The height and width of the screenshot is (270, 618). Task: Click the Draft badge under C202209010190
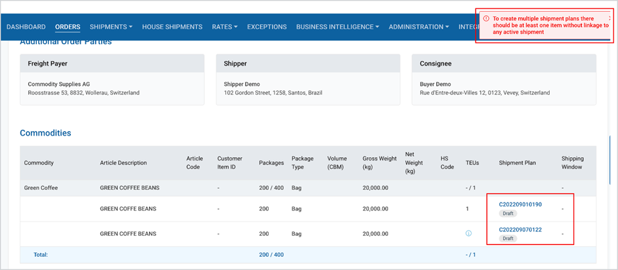[x=508, y=214]
